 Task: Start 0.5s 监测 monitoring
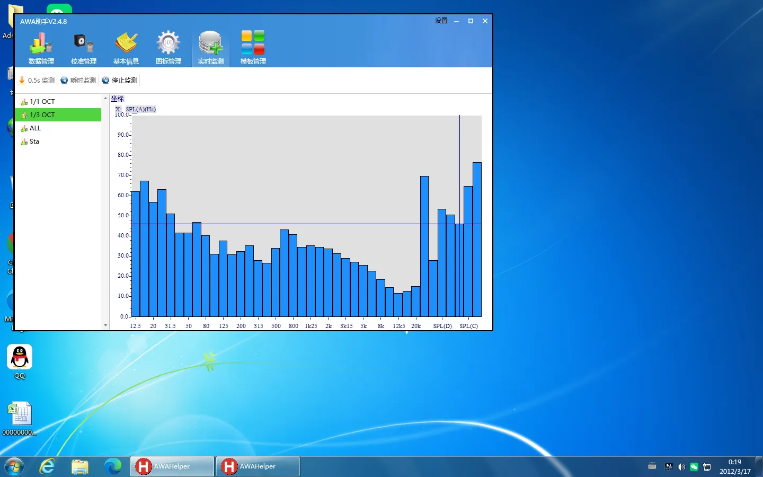point(37,81)
